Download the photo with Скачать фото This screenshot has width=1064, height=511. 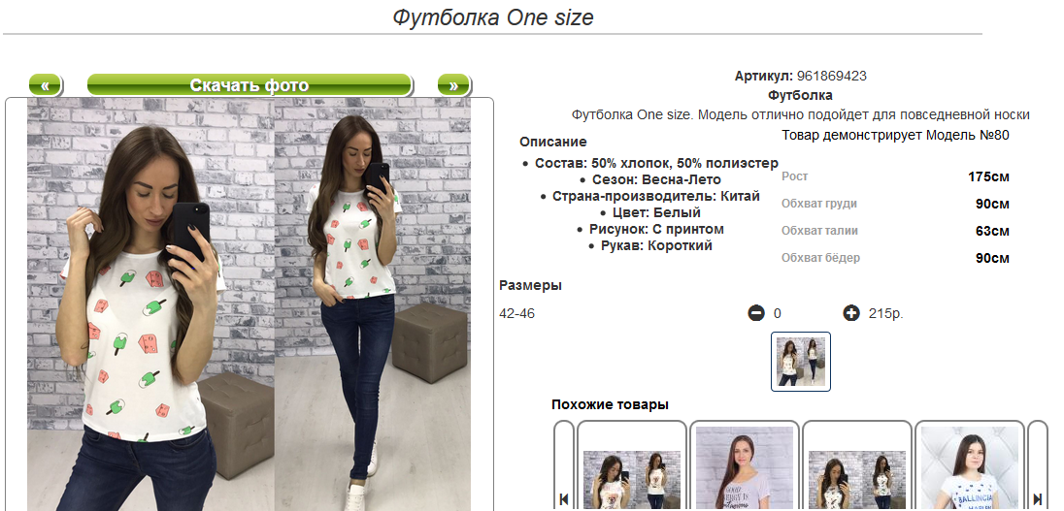point(249,85)
